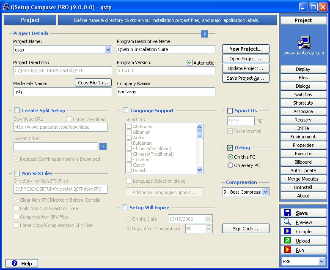Uncheck the Debug checkbox
This screenshot has height=270, width=330.
coord(230,148)
